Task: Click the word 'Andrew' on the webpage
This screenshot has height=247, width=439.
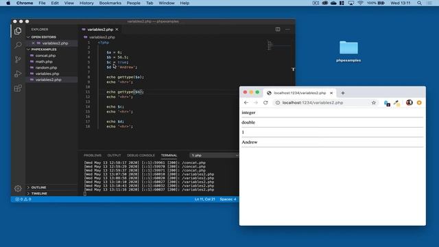Action: tap(250, 142)
